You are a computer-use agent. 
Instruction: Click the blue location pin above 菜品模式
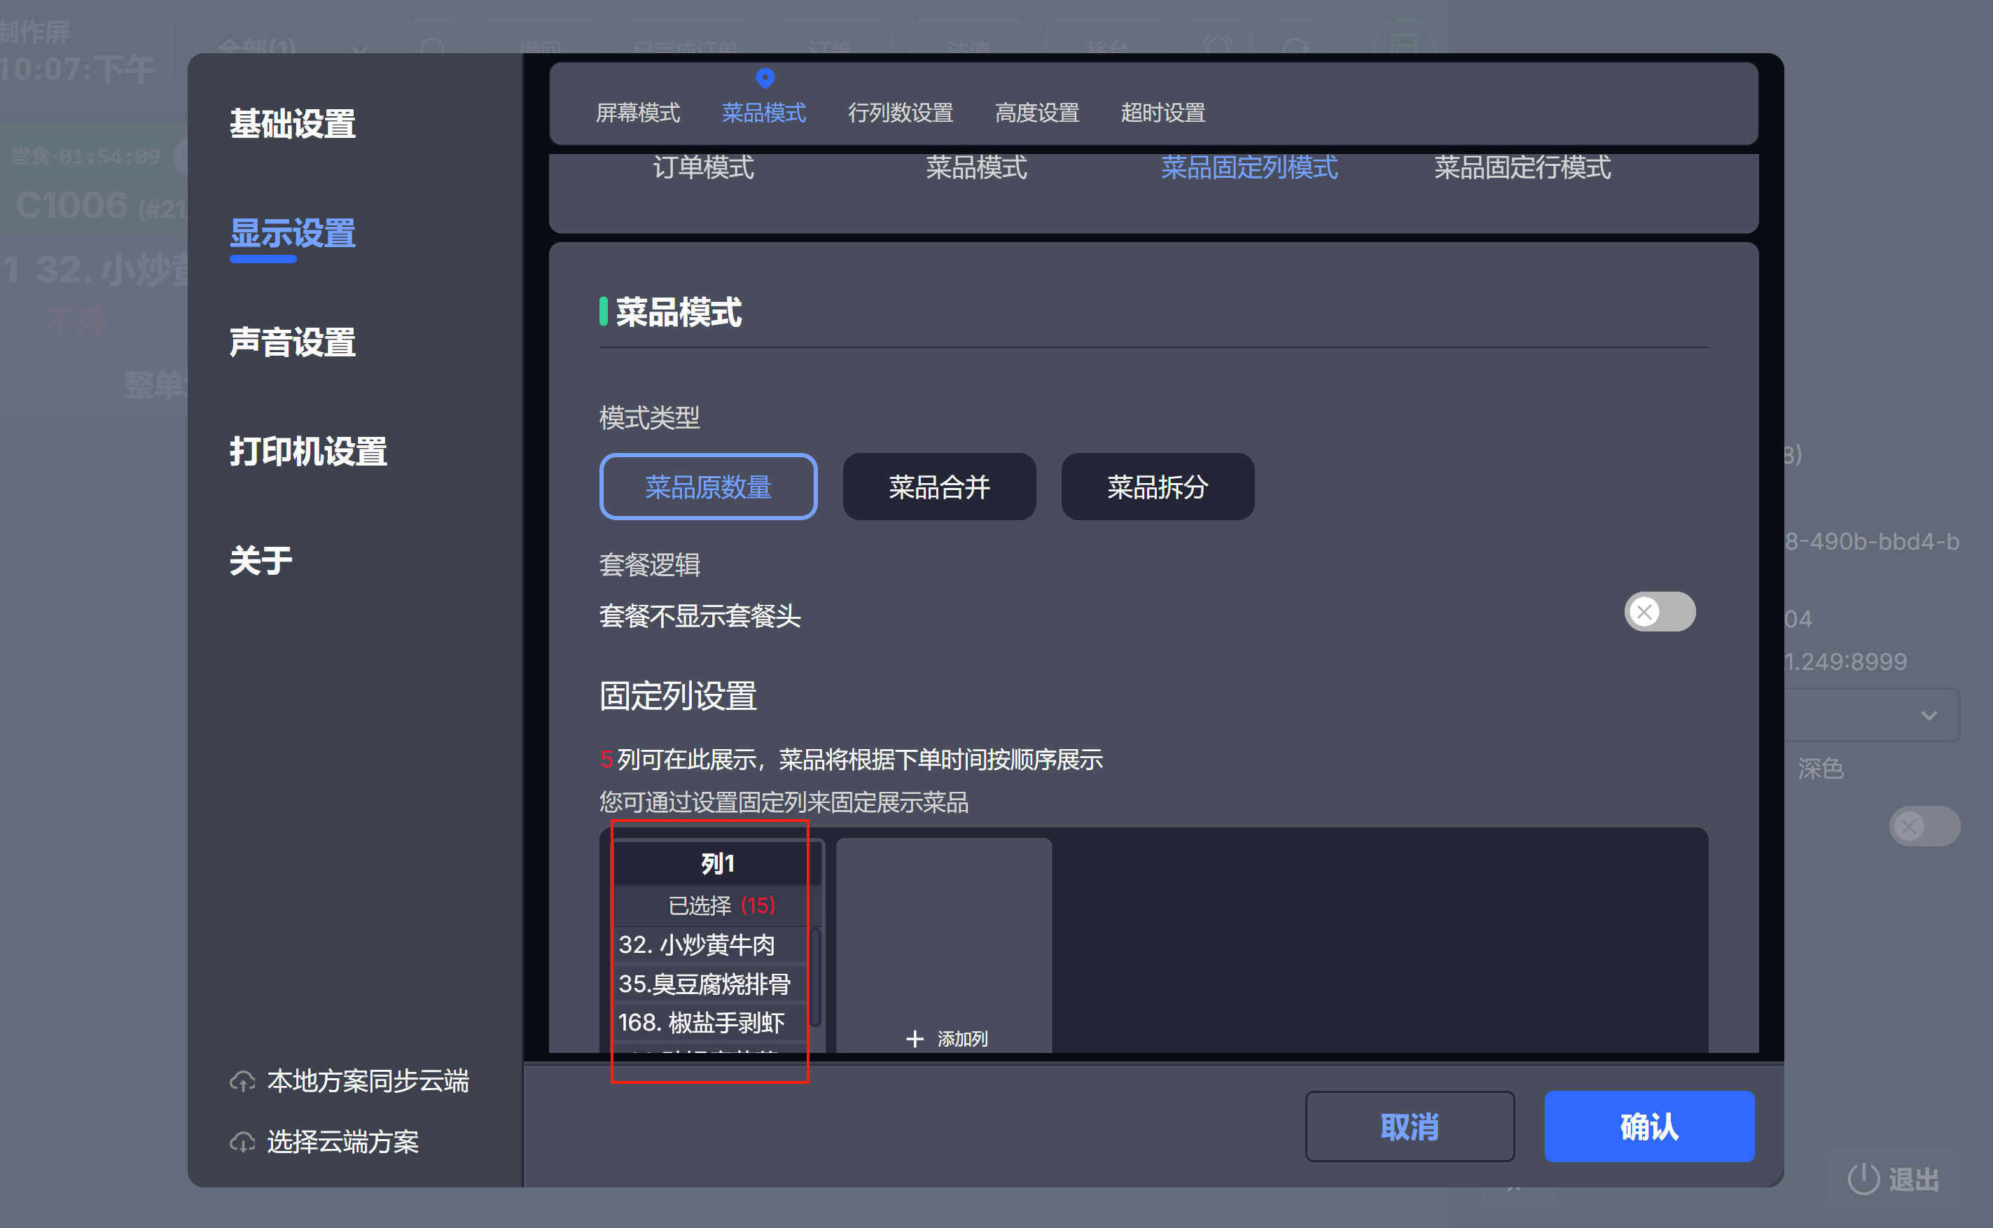(764, 78)
